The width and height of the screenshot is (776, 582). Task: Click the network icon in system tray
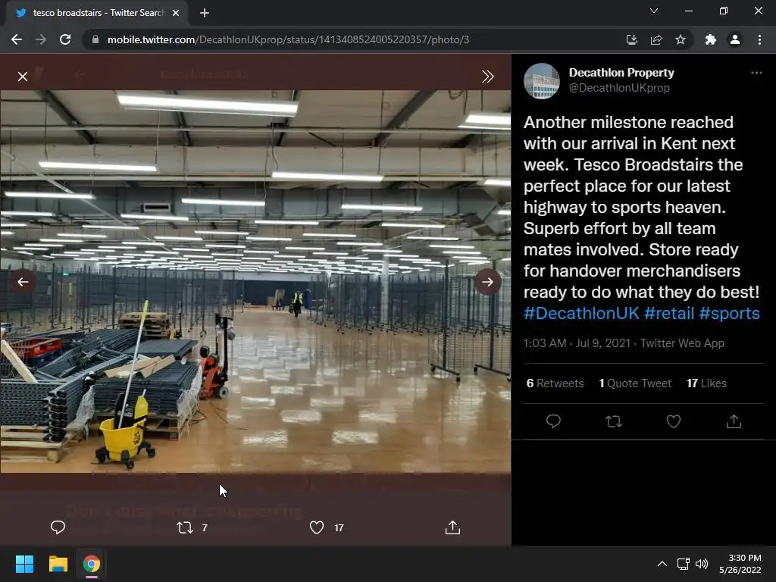point(684,564)
